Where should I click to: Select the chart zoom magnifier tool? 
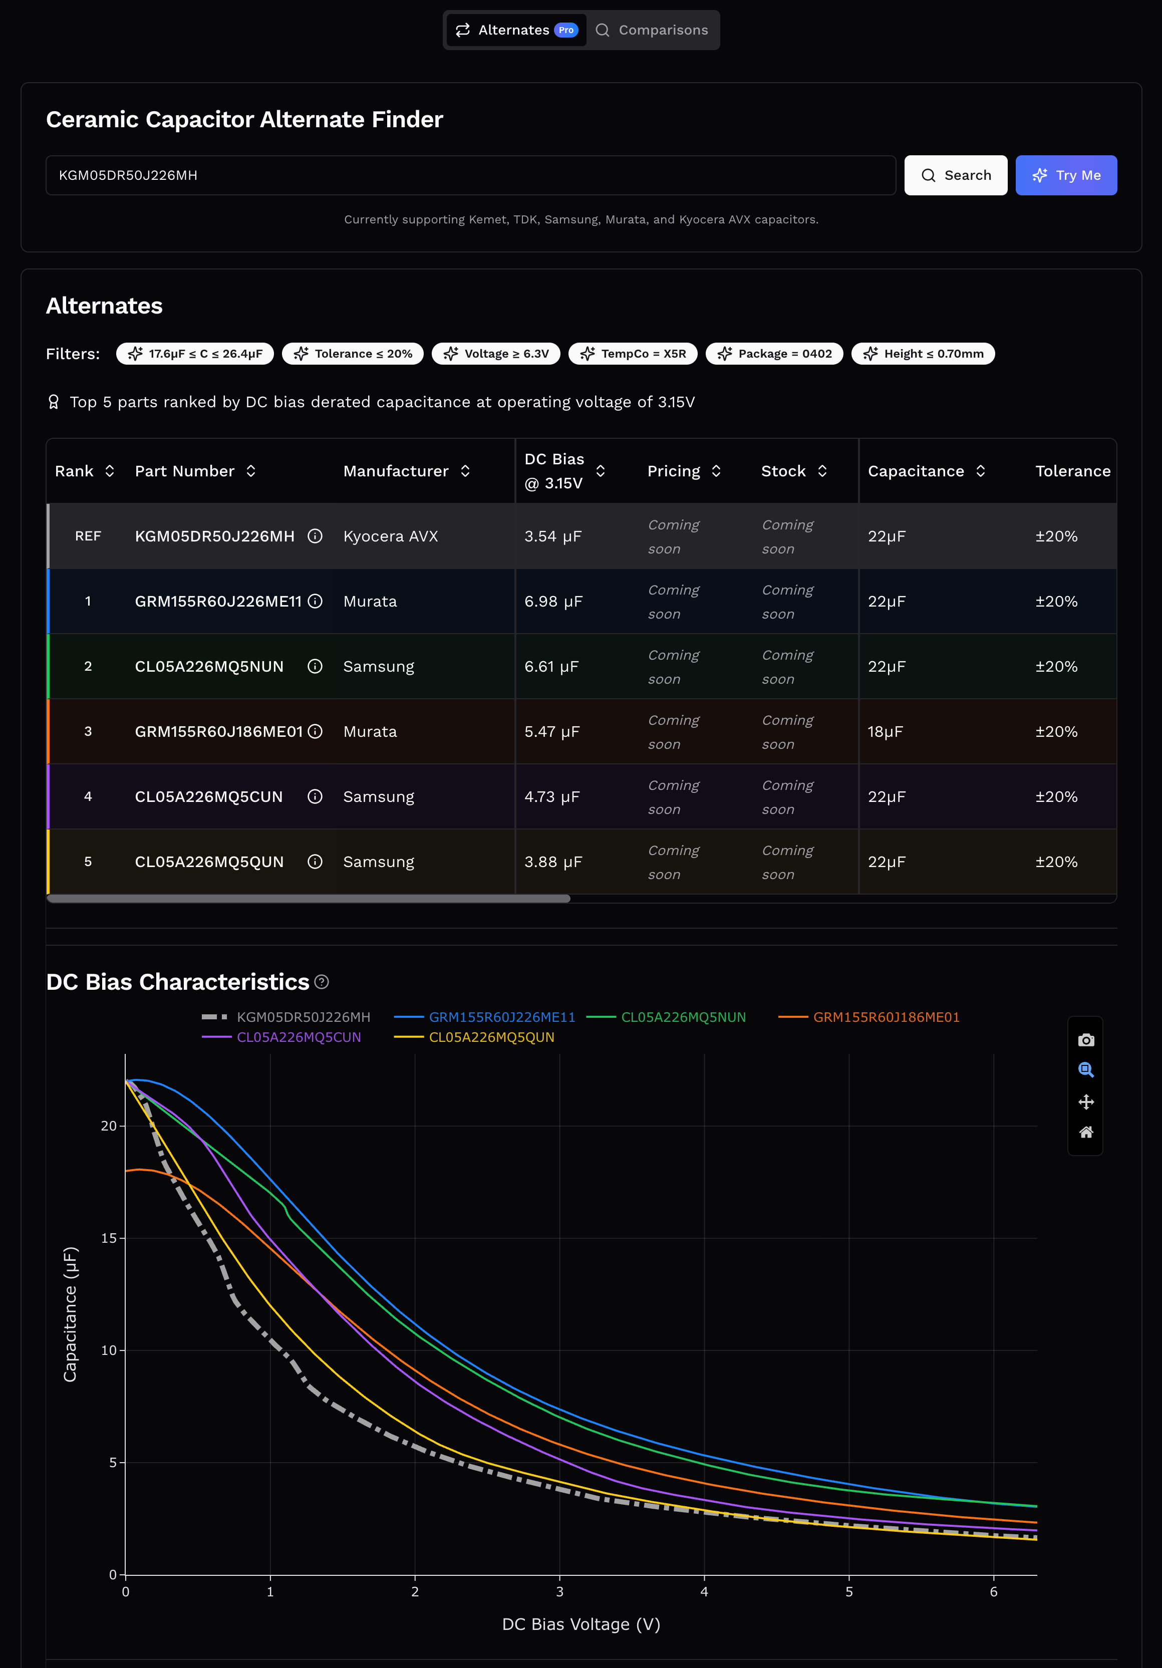tap(1086, 1069)
